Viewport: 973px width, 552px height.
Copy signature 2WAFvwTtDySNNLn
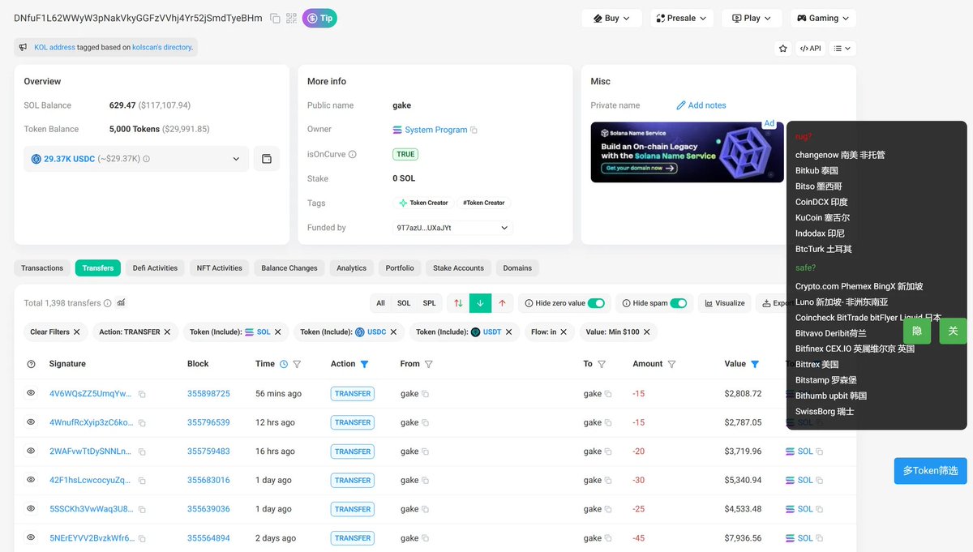tap(142, 451)
